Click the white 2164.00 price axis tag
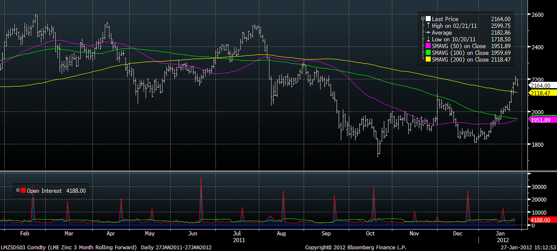Image resolution: width=557 pixels, height=251 pixels. click(541, 86)
